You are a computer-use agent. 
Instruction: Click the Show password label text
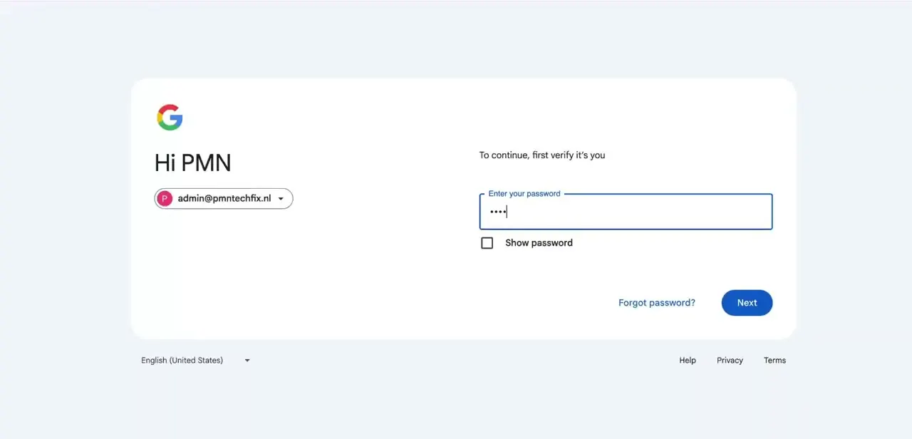539,243
